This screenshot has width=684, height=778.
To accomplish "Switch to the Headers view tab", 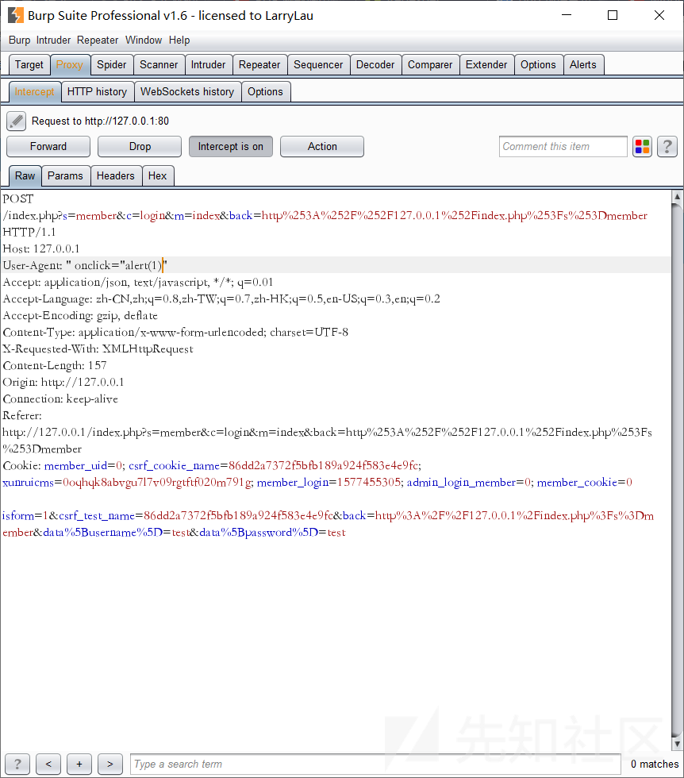I will click(x=116, y=176).
